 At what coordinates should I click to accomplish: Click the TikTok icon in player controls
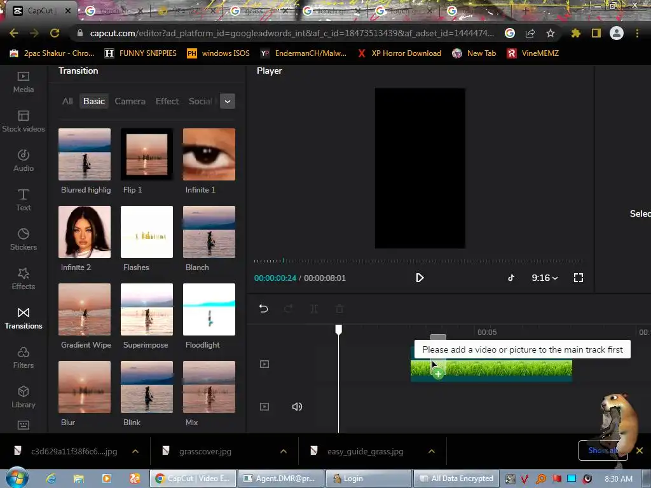[511, 278]
